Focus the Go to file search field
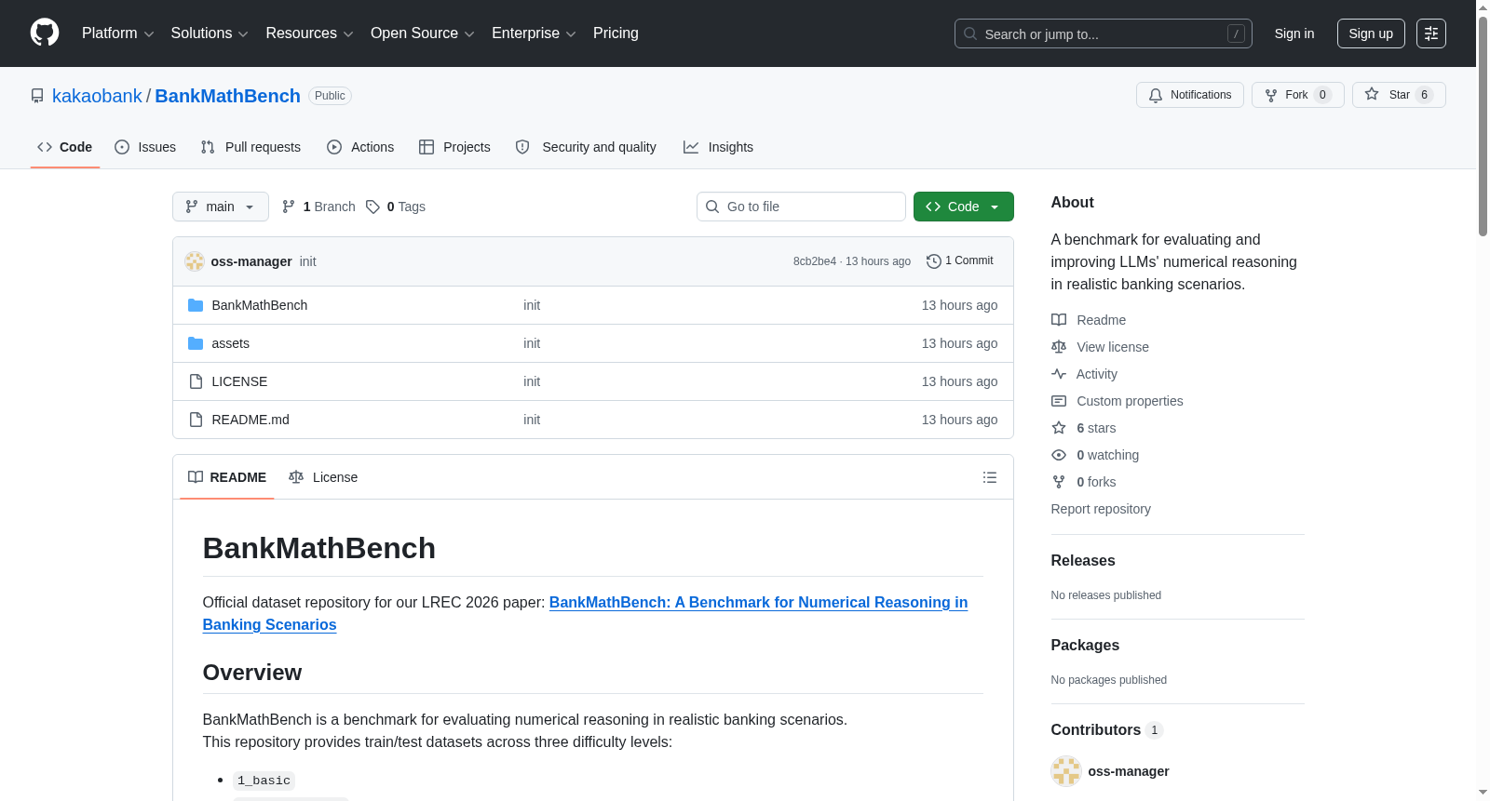 (x=801, y=207)
